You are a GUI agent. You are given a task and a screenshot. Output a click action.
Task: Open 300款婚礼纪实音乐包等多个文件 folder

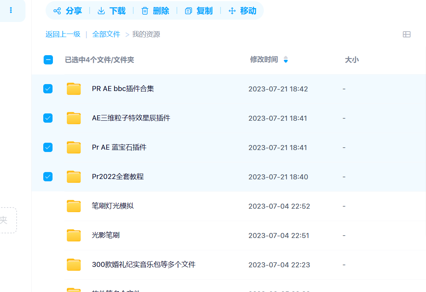[144, 265]
